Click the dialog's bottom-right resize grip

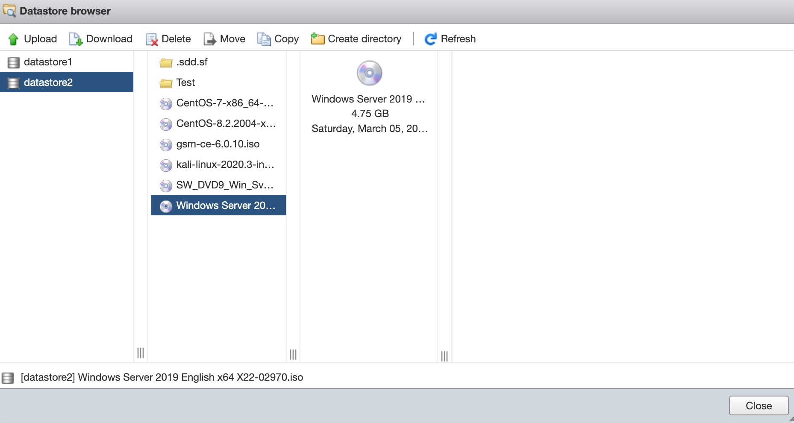click(x=791, y=420)
